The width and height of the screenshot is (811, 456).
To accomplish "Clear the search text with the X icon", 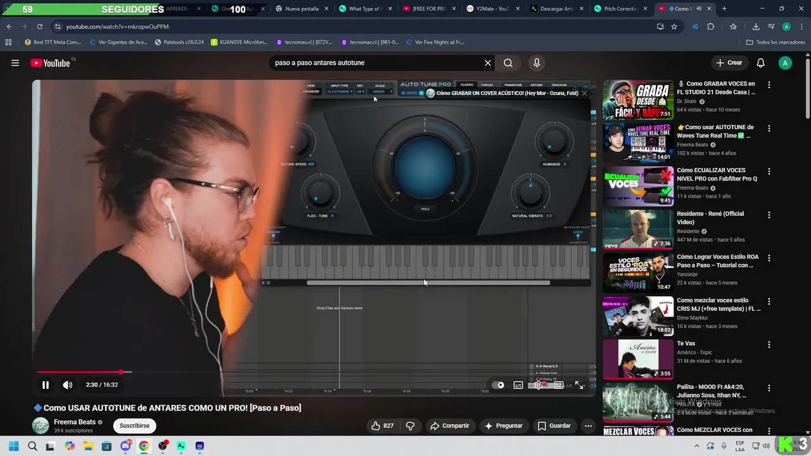I will pyautogui.click(x=488, y=63).
